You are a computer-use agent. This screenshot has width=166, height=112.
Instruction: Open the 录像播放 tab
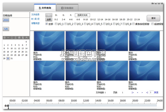(67, 8)
